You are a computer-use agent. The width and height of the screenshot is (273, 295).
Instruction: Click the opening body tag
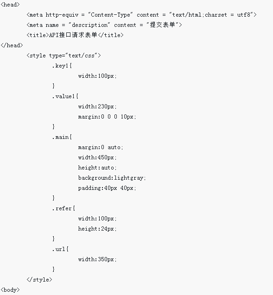tap(10, 290)
